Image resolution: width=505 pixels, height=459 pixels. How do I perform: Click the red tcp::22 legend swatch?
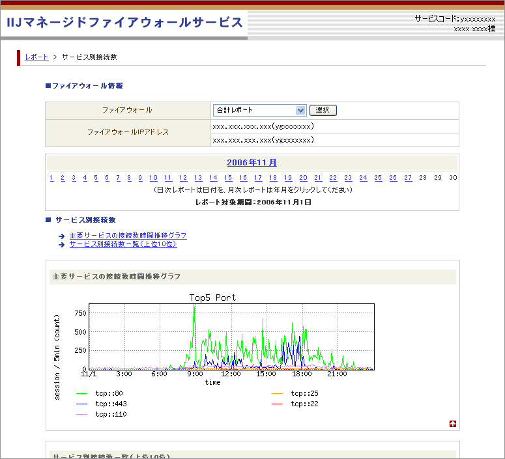pos(277,404)
